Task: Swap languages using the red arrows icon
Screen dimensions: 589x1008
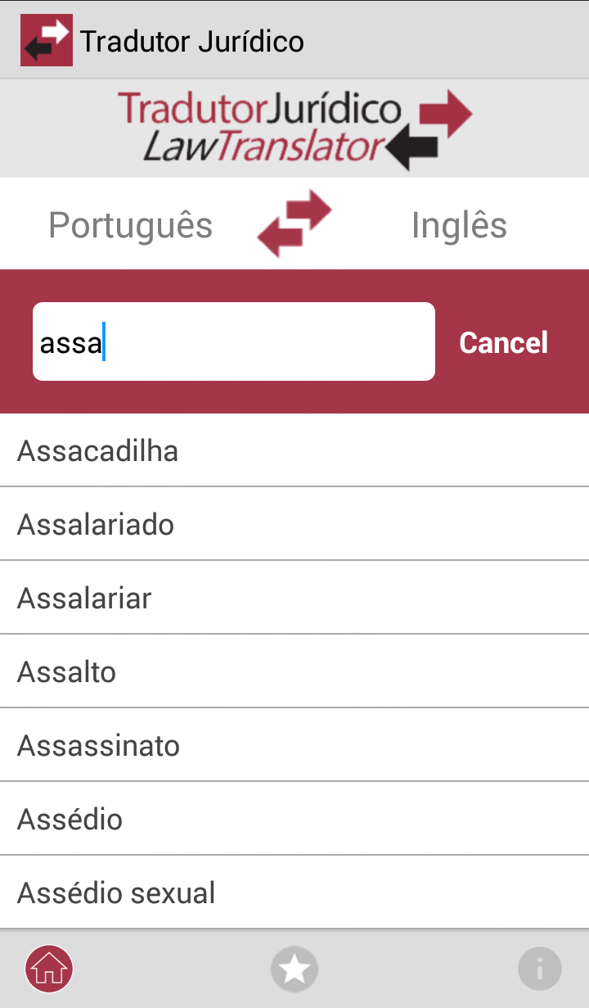Action: pyautogui.click(x=294, y=224)
